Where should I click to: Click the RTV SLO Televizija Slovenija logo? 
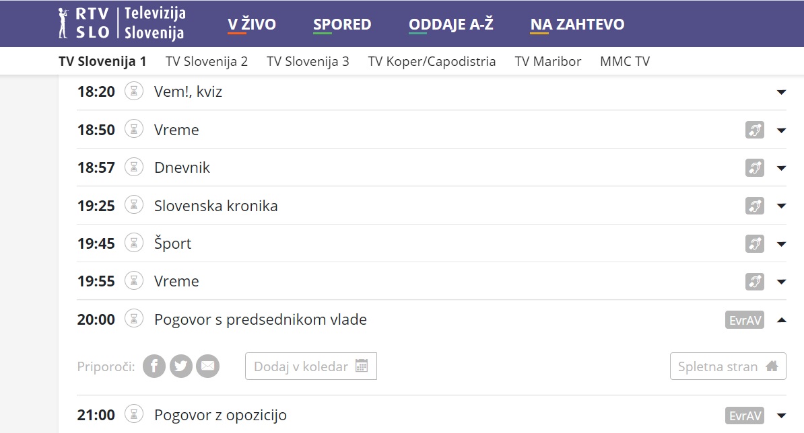click(x=122, y=24)
